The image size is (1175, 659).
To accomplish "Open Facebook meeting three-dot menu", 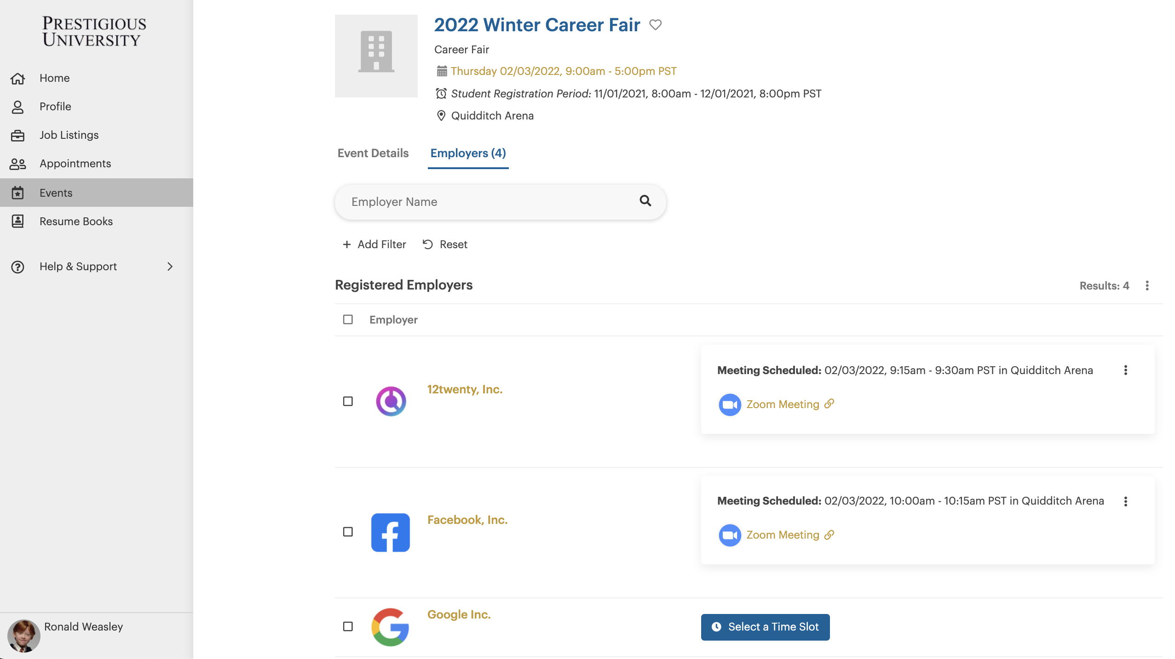I will tap(1125, 501).
